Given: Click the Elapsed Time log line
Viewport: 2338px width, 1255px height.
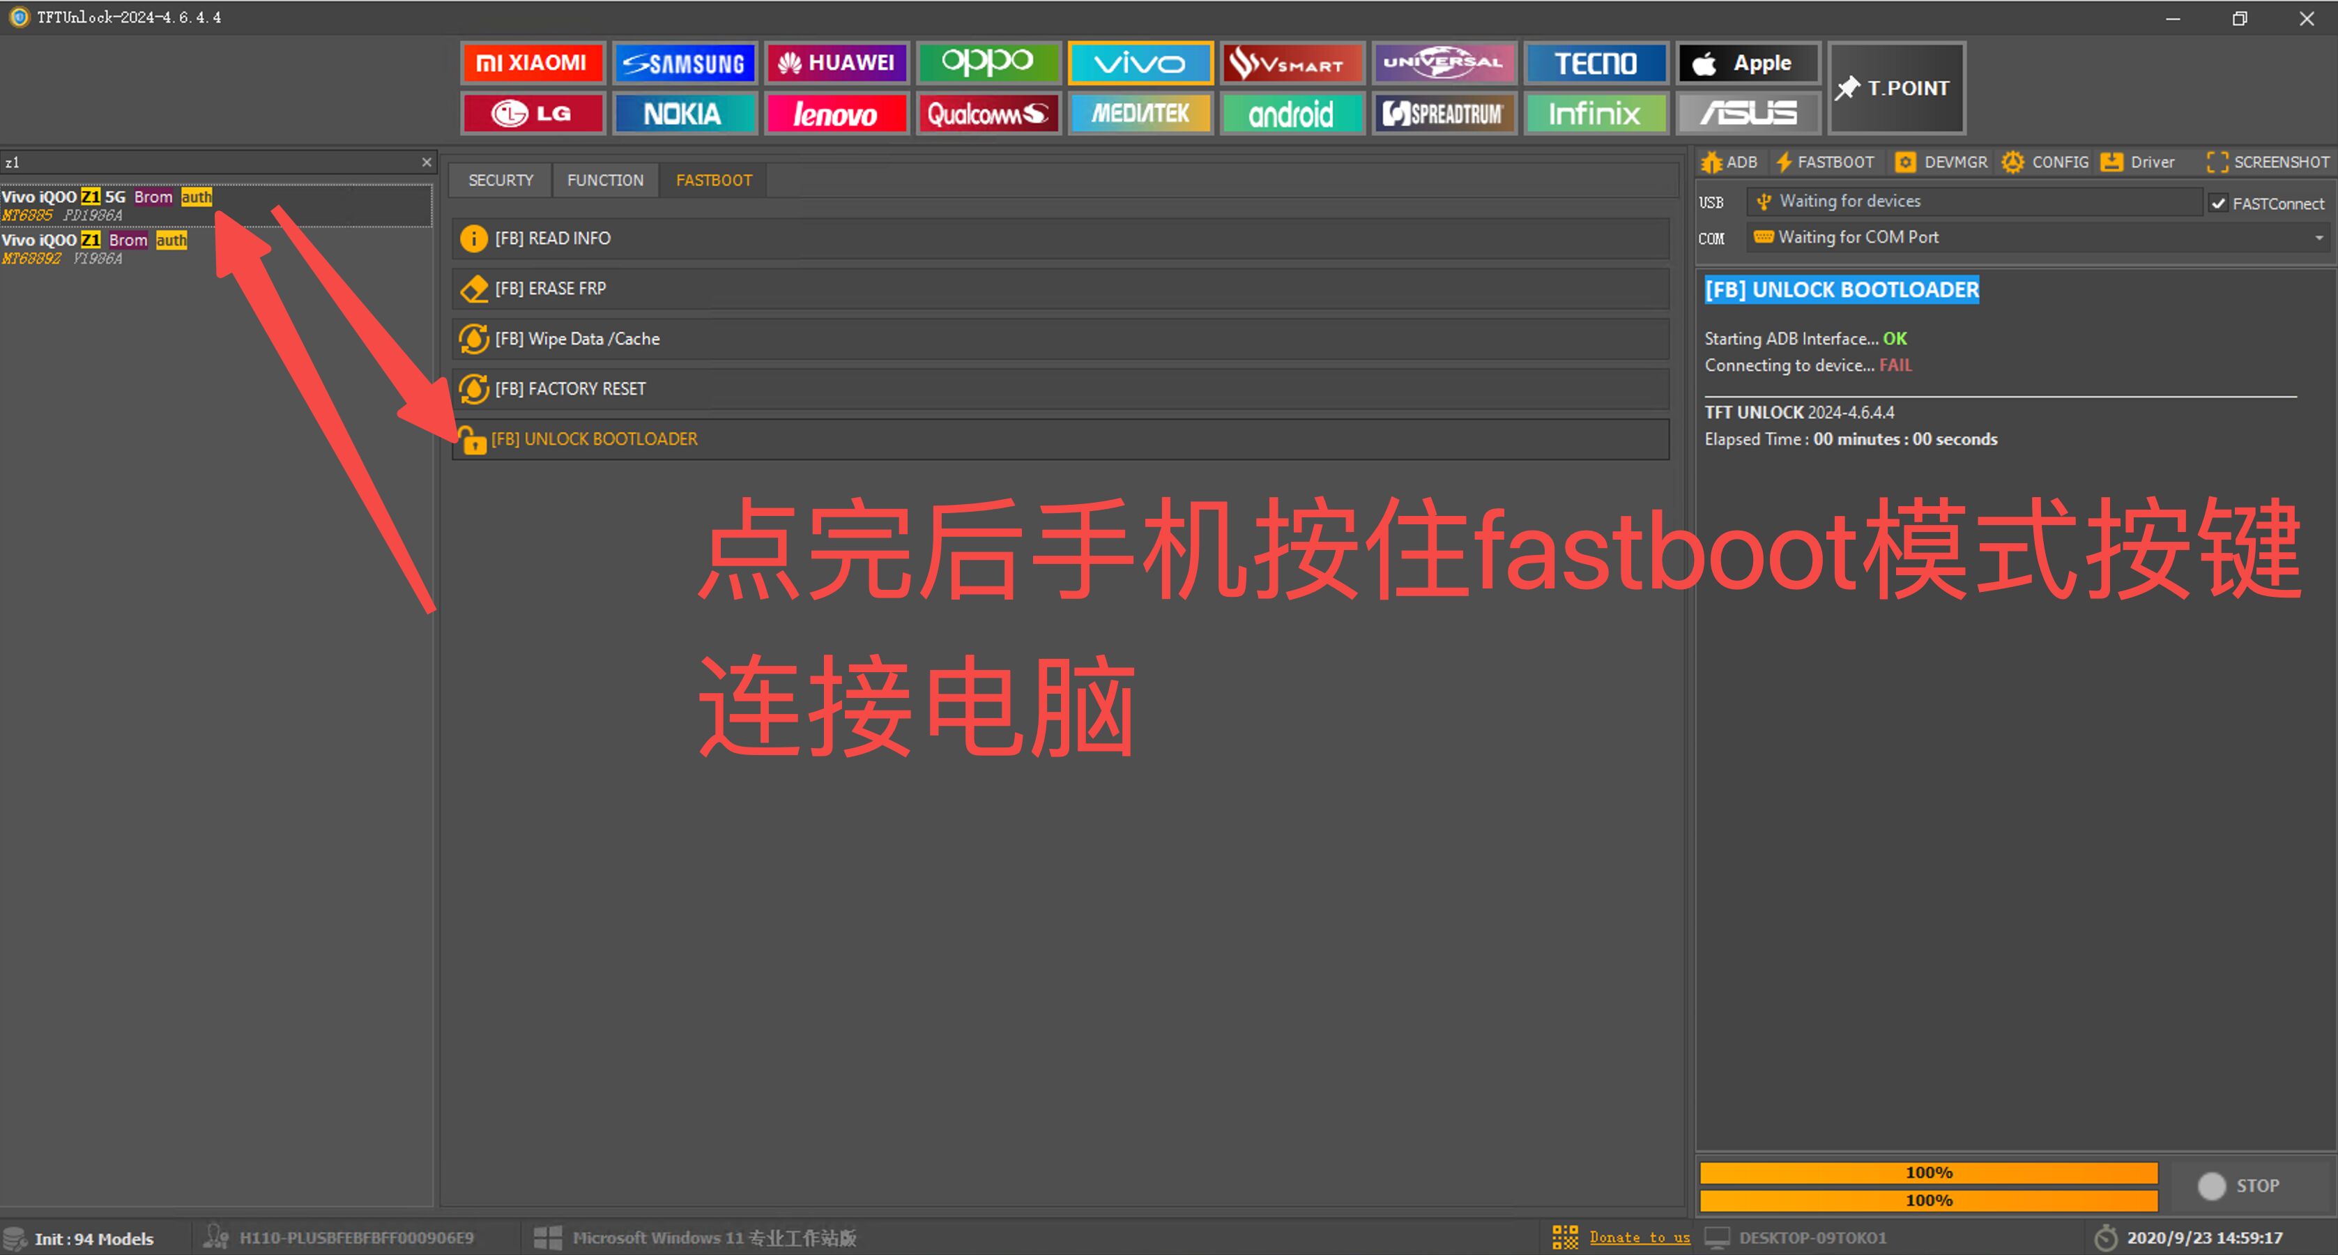Looking at the screenshot, I should (1851, 439).
